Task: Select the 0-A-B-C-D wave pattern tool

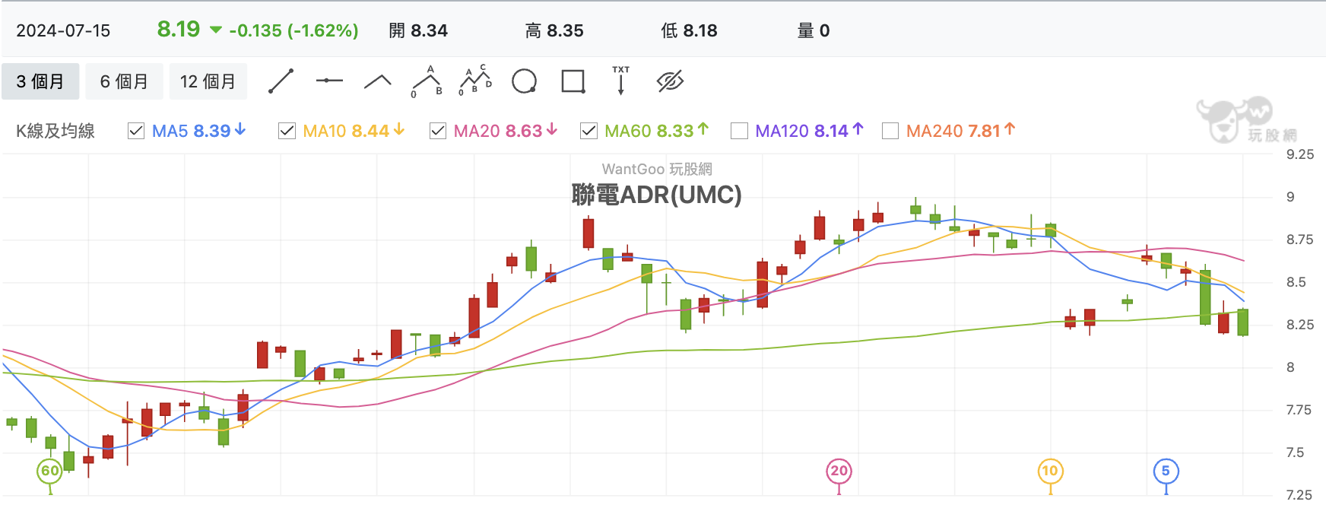Action: pyautogui.click(x=475, y=81)
